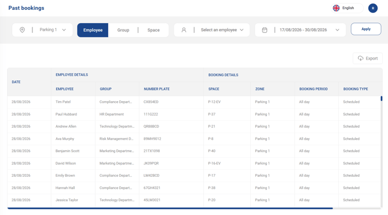Viewport: 388px width, 215px height.
Task: Open the user avatar R menu
Action: coord(373,8)
